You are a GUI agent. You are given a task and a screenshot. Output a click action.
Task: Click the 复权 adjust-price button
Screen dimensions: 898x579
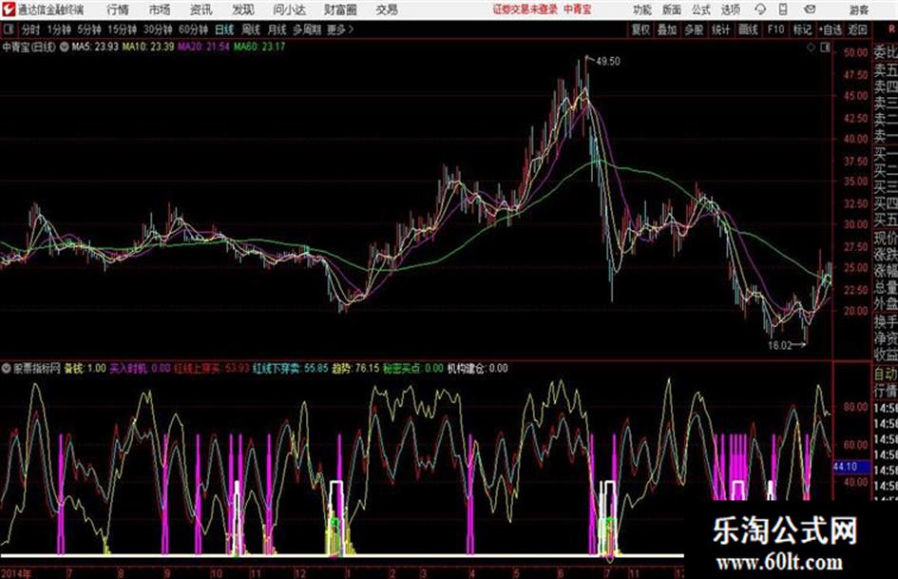coord(640,29)
